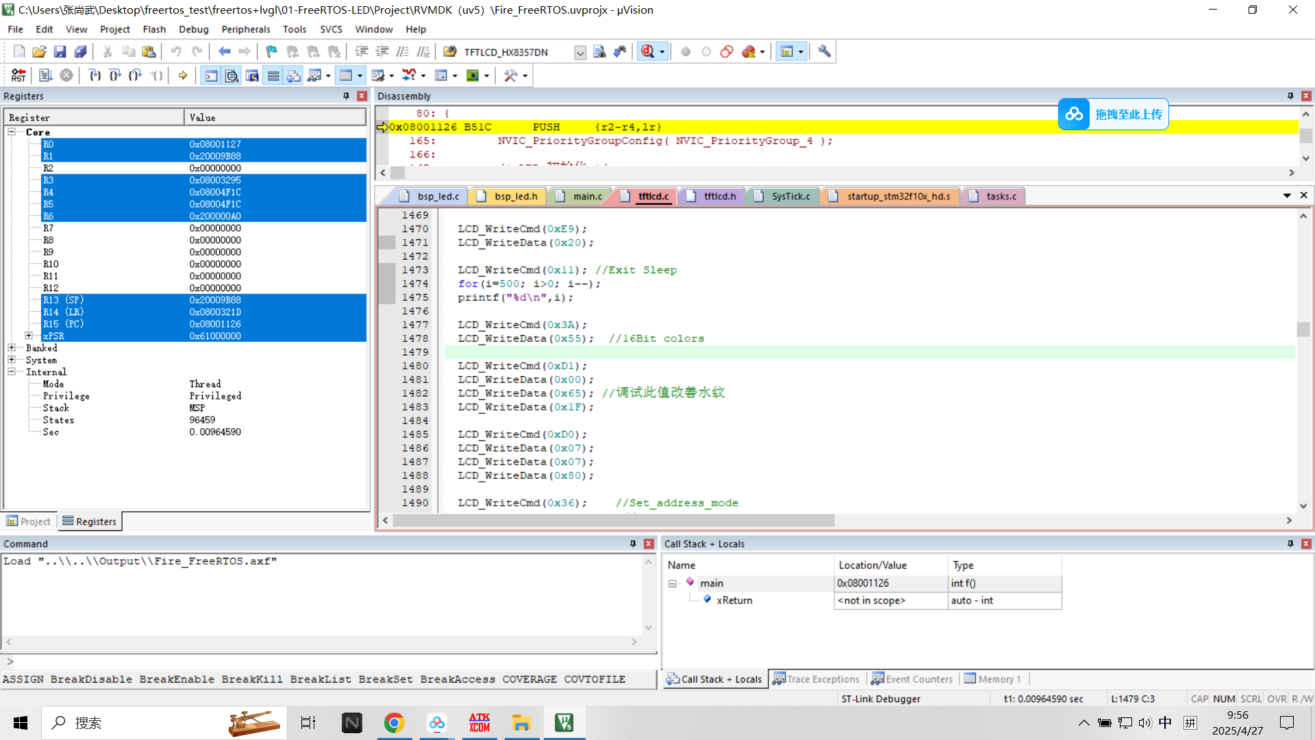Switch to the main.c tab

(x=587, y=197)
